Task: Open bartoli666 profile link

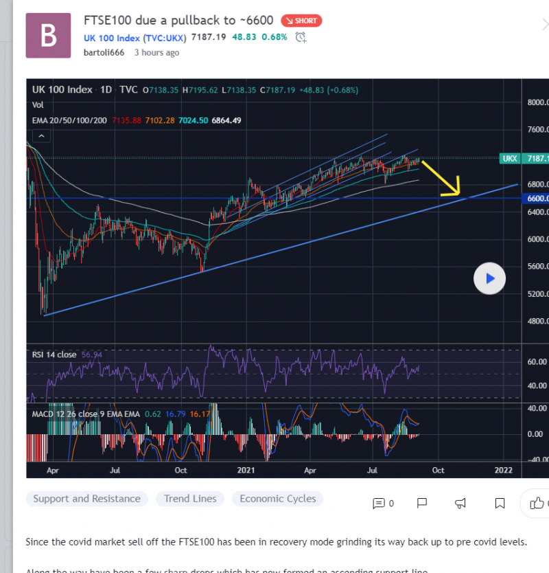Action: (x=104, y=52)
